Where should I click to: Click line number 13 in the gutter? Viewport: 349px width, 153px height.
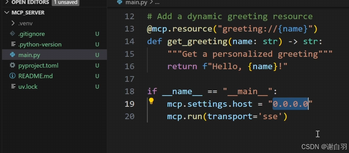pyautogui.click(x=129, y=29)
